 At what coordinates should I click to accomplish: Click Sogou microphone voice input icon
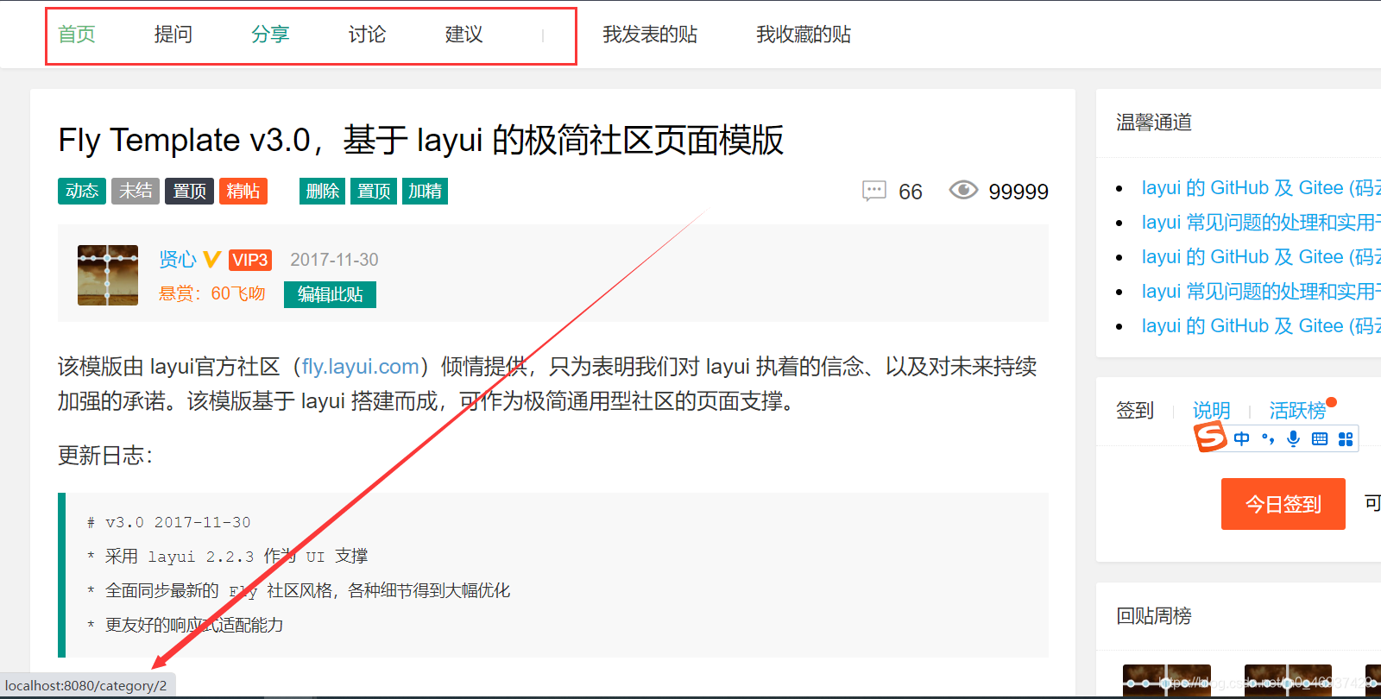(1293, 438)
